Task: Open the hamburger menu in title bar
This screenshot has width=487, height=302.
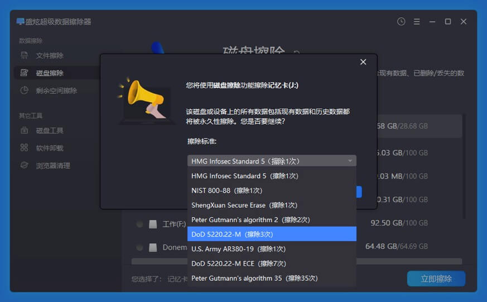Action: point(417,21)
